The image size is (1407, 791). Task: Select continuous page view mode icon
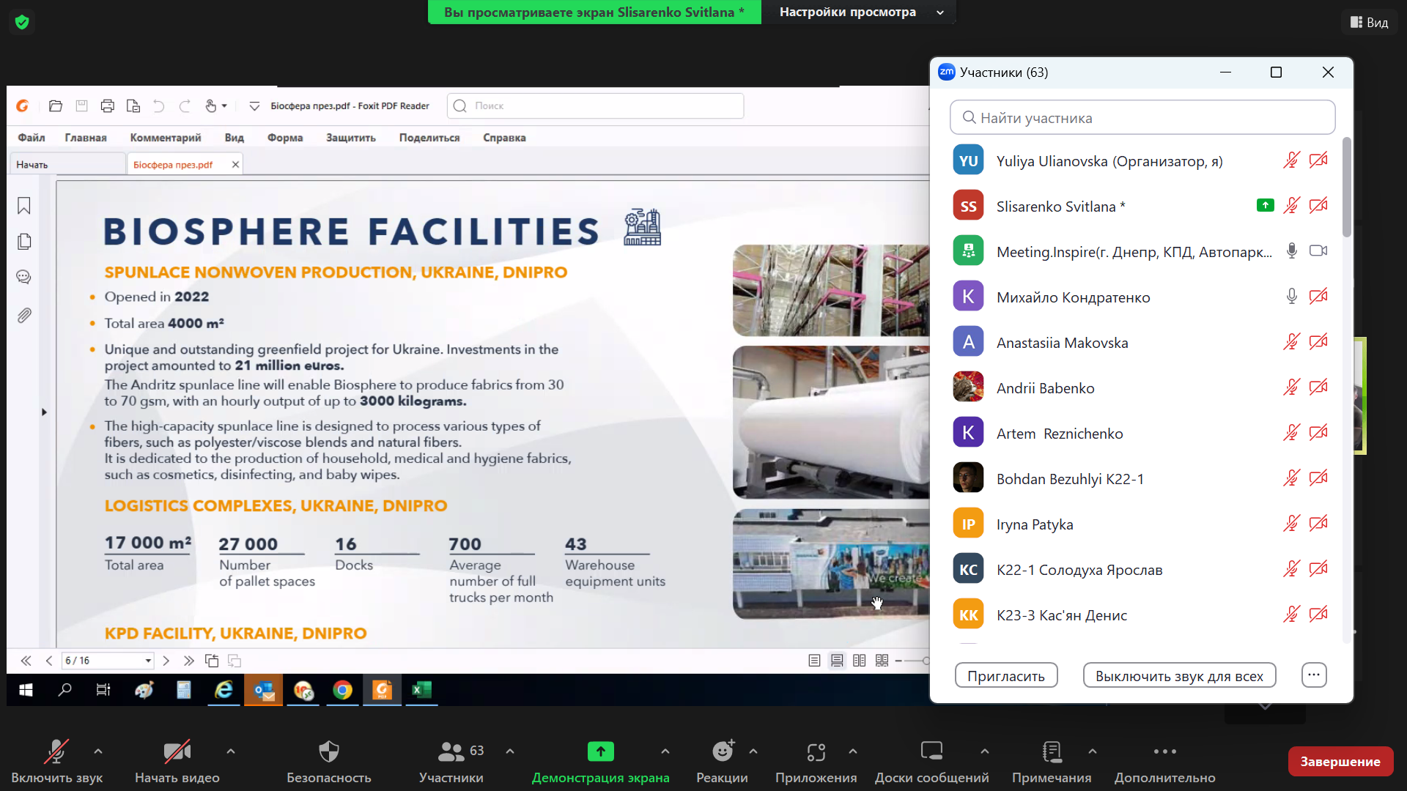(837, 661)
